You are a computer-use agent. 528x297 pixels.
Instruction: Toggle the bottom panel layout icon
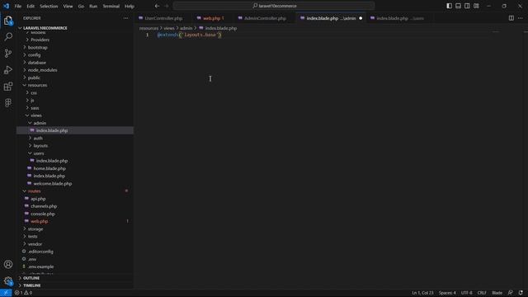click(x=459, y=6)
